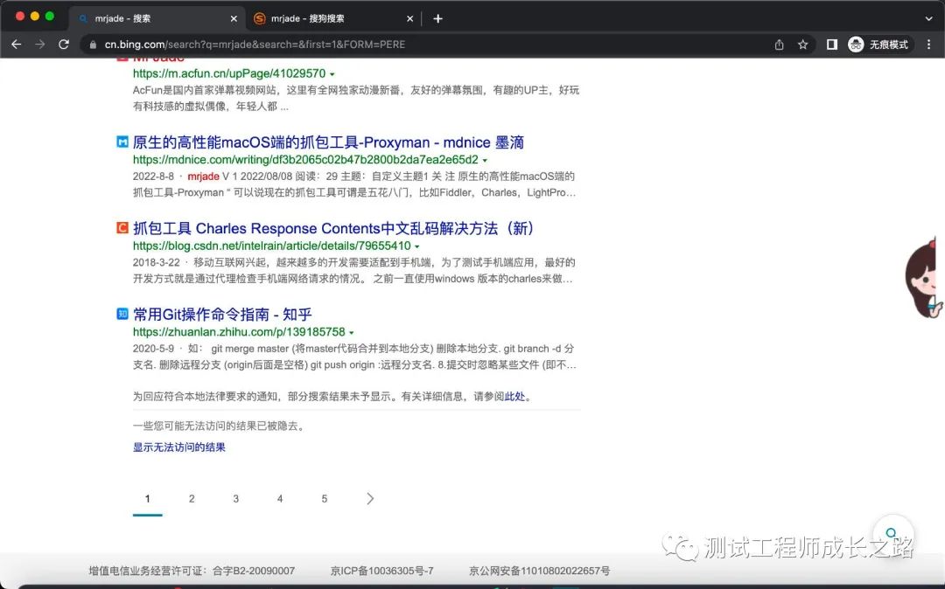Click the 2018-3-22 date in Charles snippet
This screenshot has width=945, height=589.
(156, 262)
